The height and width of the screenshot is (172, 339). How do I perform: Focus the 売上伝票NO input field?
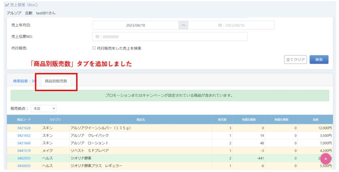coord(169,37)
